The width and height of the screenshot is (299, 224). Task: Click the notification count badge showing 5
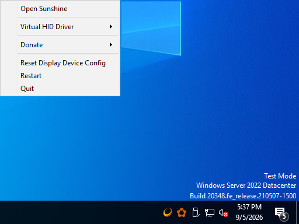click(284, 216)
